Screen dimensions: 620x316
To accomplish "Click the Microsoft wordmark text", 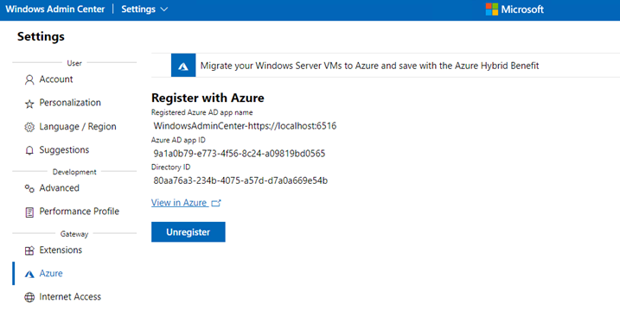I will pos(522,9).
